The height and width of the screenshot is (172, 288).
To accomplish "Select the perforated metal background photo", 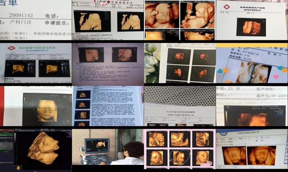I will (180, 106).
